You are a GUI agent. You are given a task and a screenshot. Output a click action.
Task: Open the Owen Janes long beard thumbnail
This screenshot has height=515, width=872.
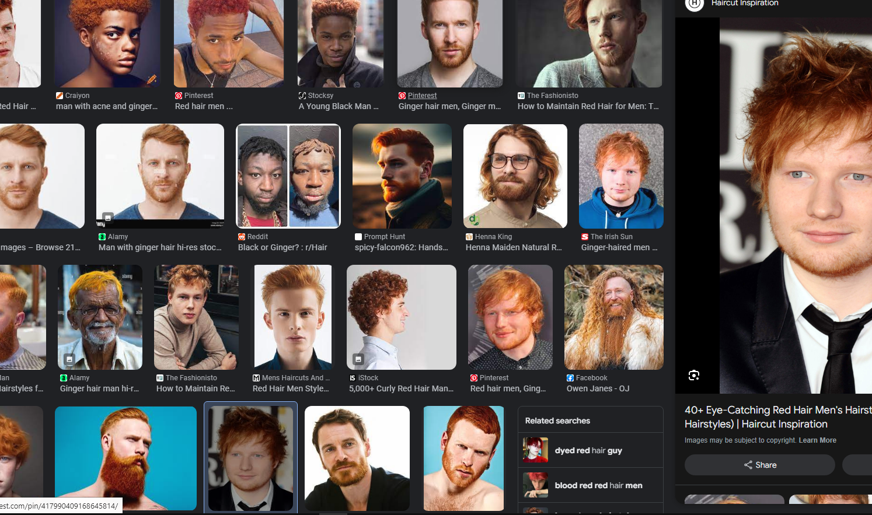coord(613,317)
